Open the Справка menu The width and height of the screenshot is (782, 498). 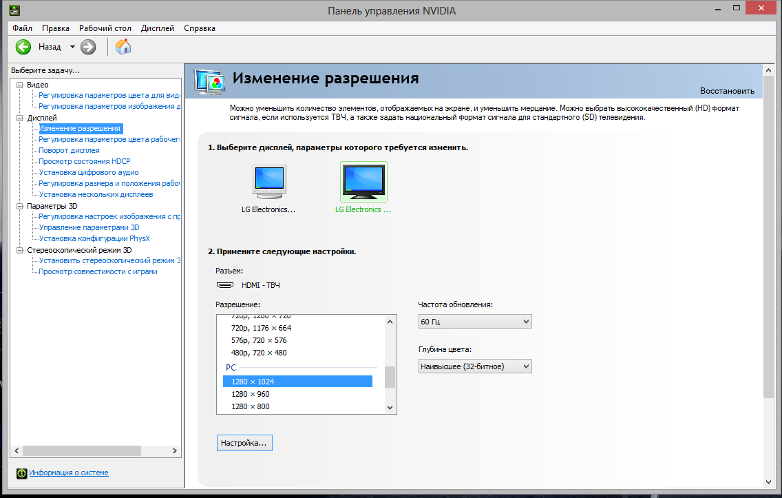tap(200, 28)
